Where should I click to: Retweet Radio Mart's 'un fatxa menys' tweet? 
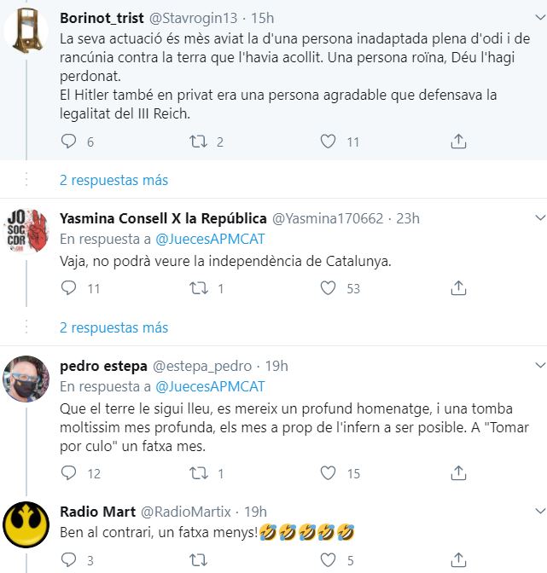point(199,560)
